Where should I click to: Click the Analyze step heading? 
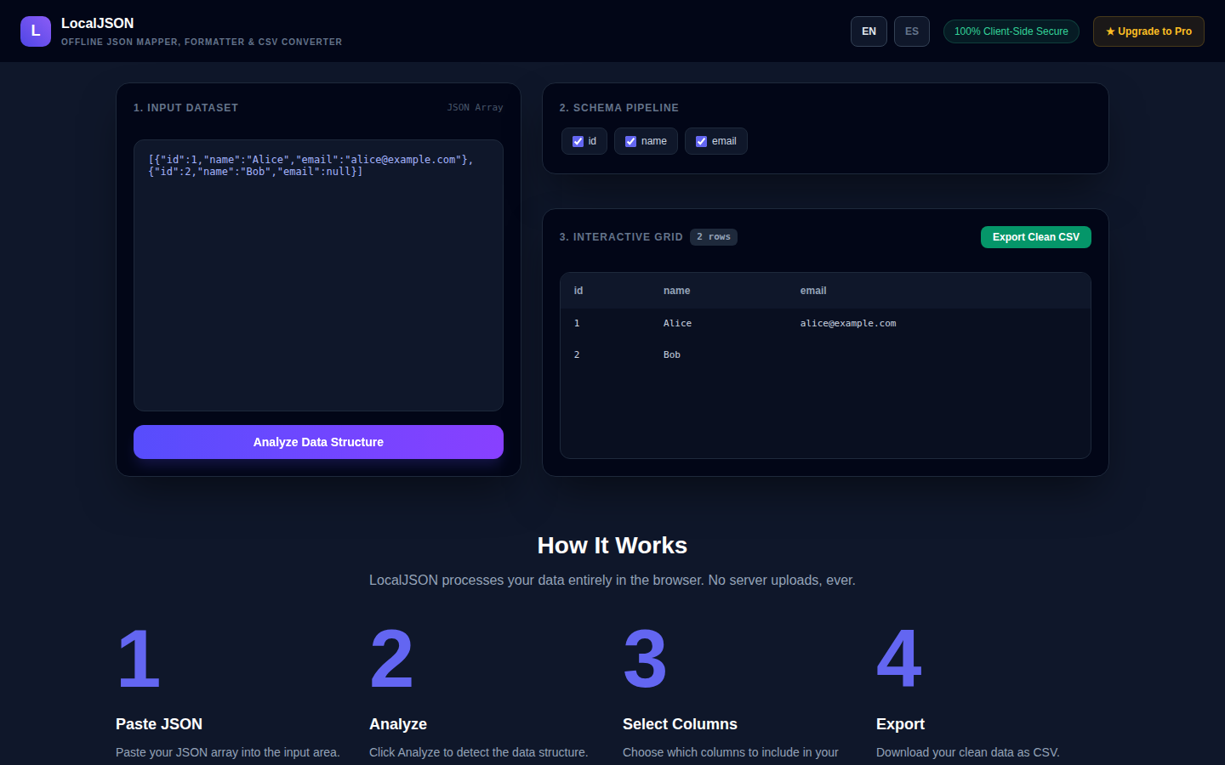click(398, 724)
